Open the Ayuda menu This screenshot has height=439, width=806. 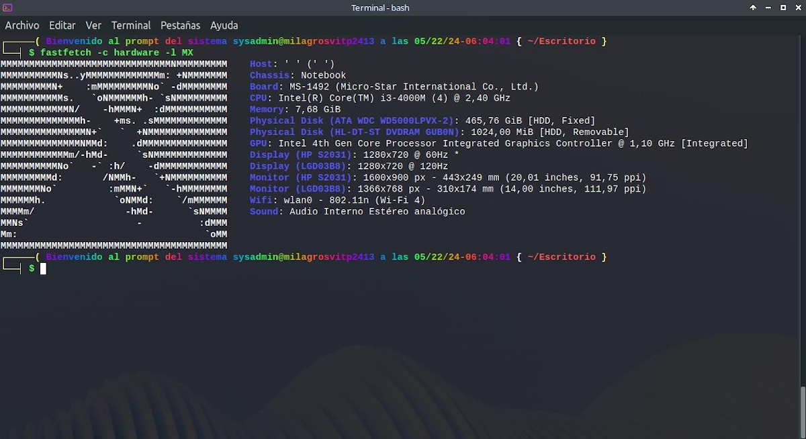tap(224, 26)
